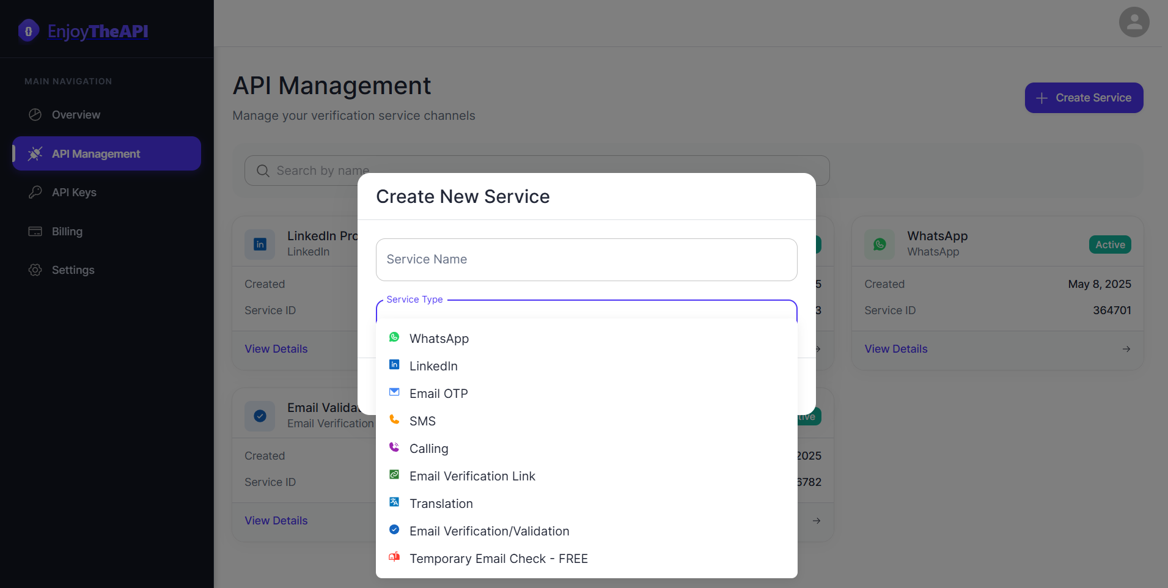Click the Service Type dropdown field
1168x588 pixels.
tap(587, 311)
